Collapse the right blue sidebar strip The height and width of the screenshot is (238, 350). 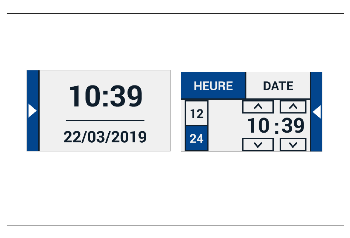[x=316, y=112]
